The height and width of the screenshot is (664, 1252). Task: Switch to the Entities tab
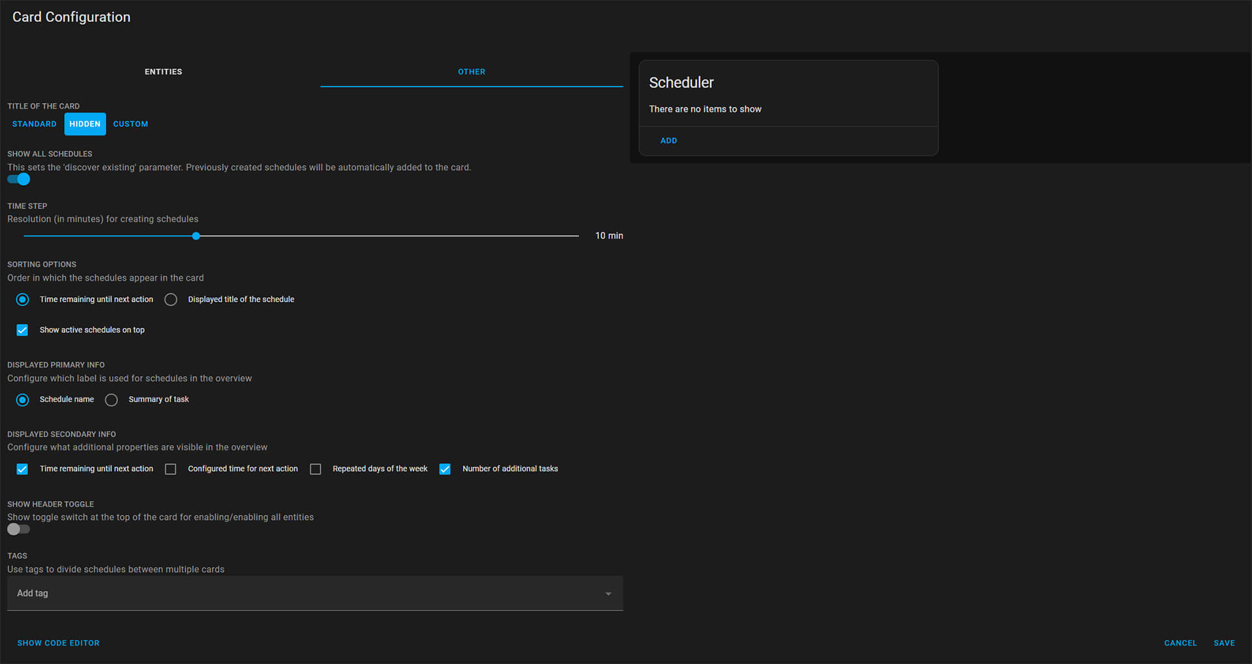click(163, 72)
